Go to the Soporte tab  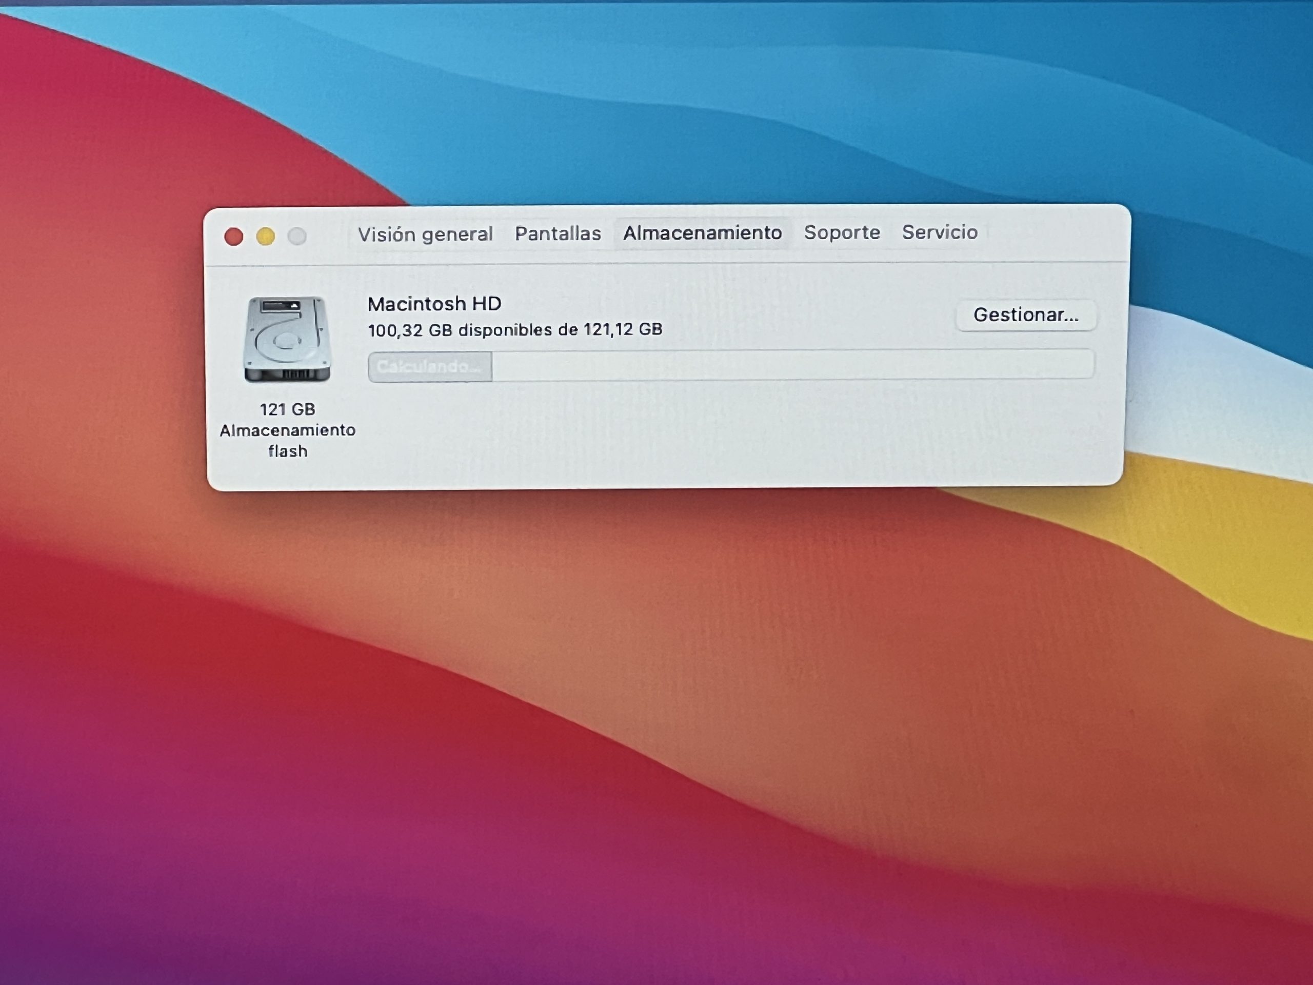[x=841, y=232]
